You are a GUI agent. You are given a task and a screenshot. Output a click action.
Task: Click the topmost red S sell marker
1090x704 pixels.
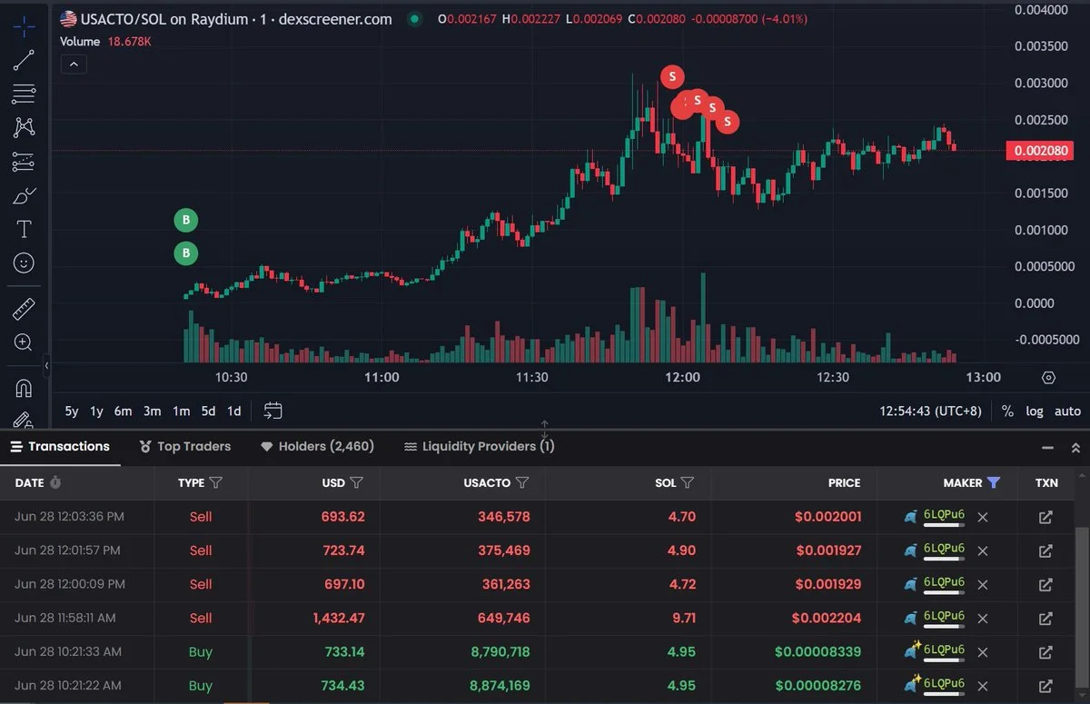(672, 76)
